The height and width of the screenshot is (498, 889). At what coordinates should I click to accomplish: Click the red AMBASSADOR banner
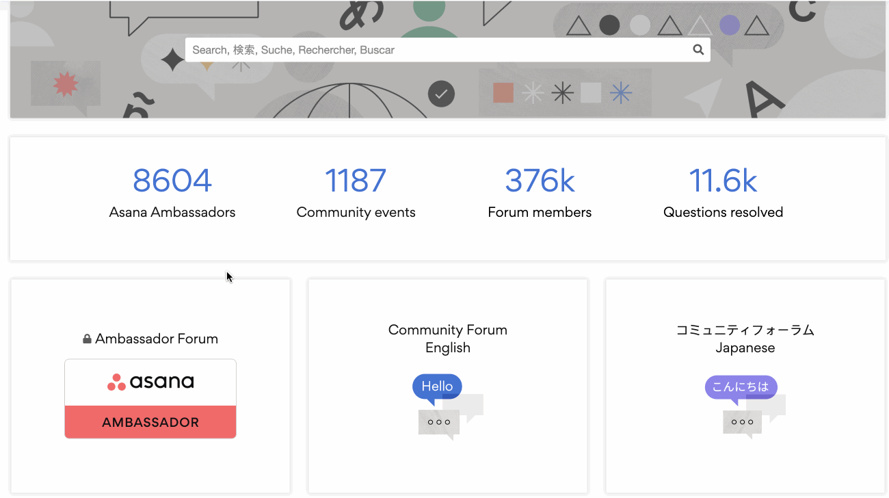150,422
